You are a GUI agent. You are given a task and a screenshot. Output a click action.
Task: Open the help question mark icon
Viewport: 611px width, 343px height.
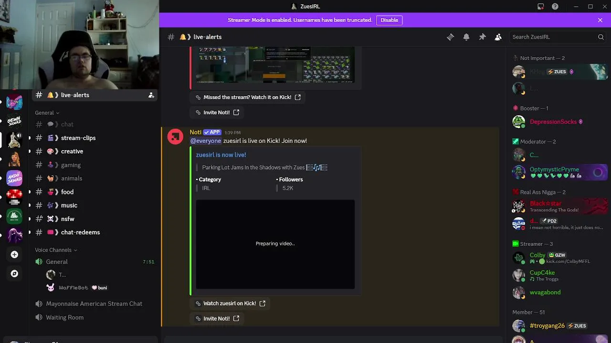555,7
